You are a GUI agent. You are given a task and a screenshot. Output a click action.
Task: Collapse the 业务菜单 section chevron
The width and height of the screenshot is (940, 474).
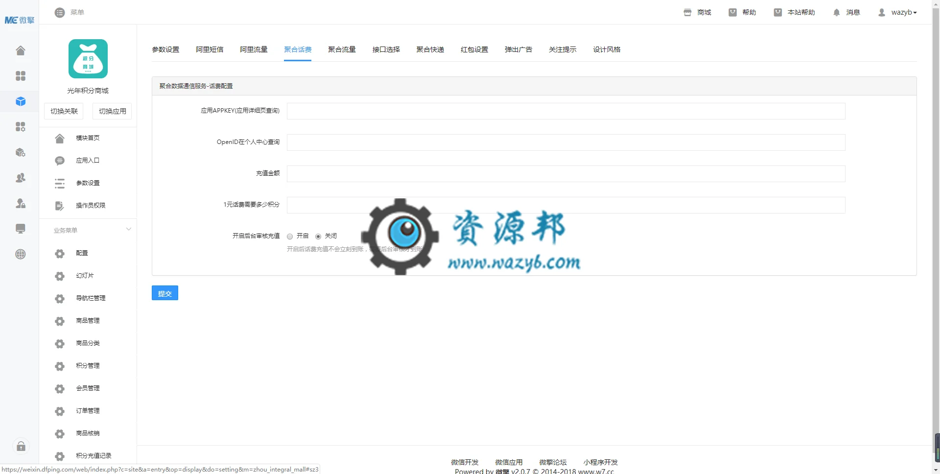tap(129, 229)
